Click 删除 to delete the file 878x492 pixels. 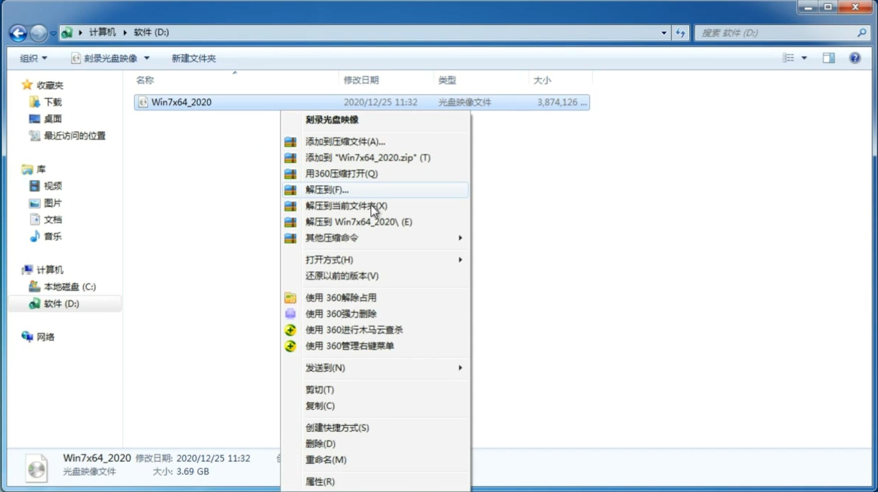tap(320, 443)
